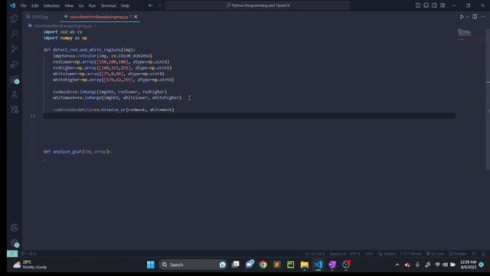Click the UTF-8 encoding status item
Image resolution: width=490 pixels, height=276 pixels.
[354, 254]
